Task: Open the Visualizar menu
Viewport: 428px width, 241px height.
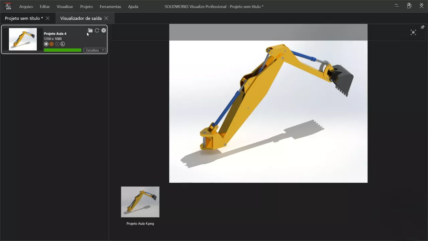Action: click(65, 7)
